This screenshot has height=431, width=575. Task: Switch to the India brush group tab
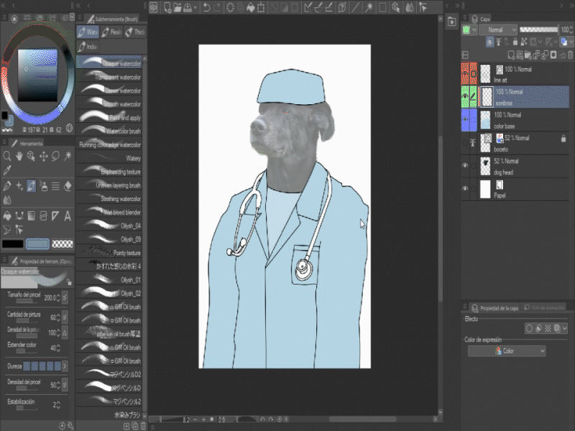pyautogui.click(x=88, y=47)
